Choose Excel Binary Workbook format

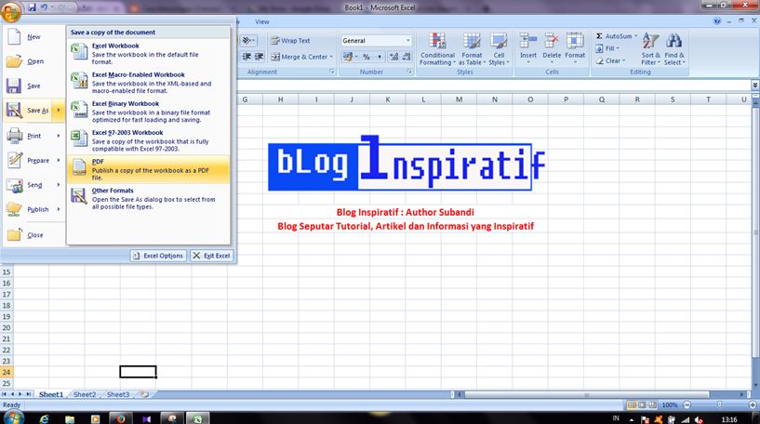coord(148,112)
